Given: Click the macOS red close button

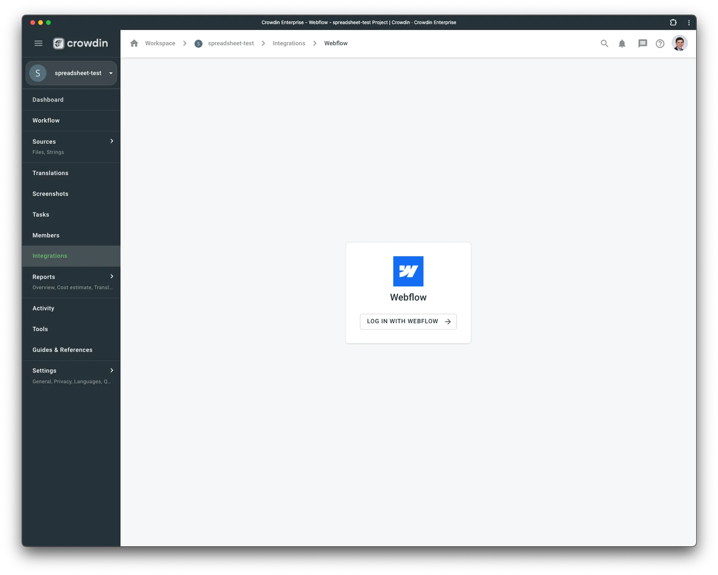Looking at the screenshot, I should 33,22.
